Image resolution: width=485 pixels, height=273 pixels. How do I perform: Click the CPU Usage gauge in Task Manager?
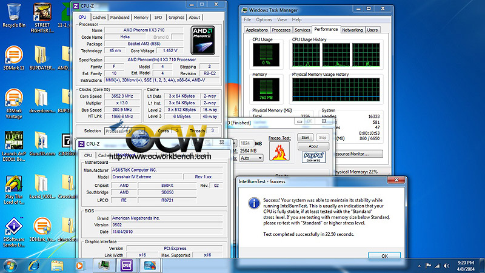266,55
